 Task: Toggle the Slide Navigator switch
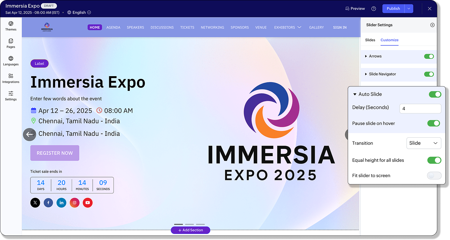(x=429, y=74)
